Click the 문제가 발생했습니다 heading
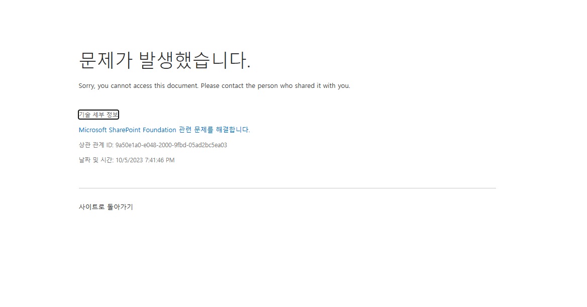This screenshot has height=307, width=587. (165, 60)
